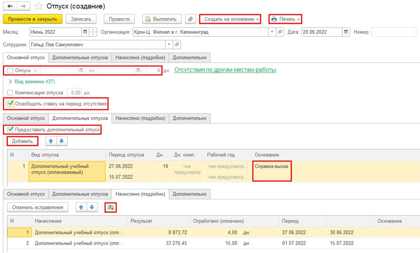Click period start cell 27.06.2022 in vacation table
The width and height of the screenshot is (420, 253).
pyautogui.click(x=130, y=166)
